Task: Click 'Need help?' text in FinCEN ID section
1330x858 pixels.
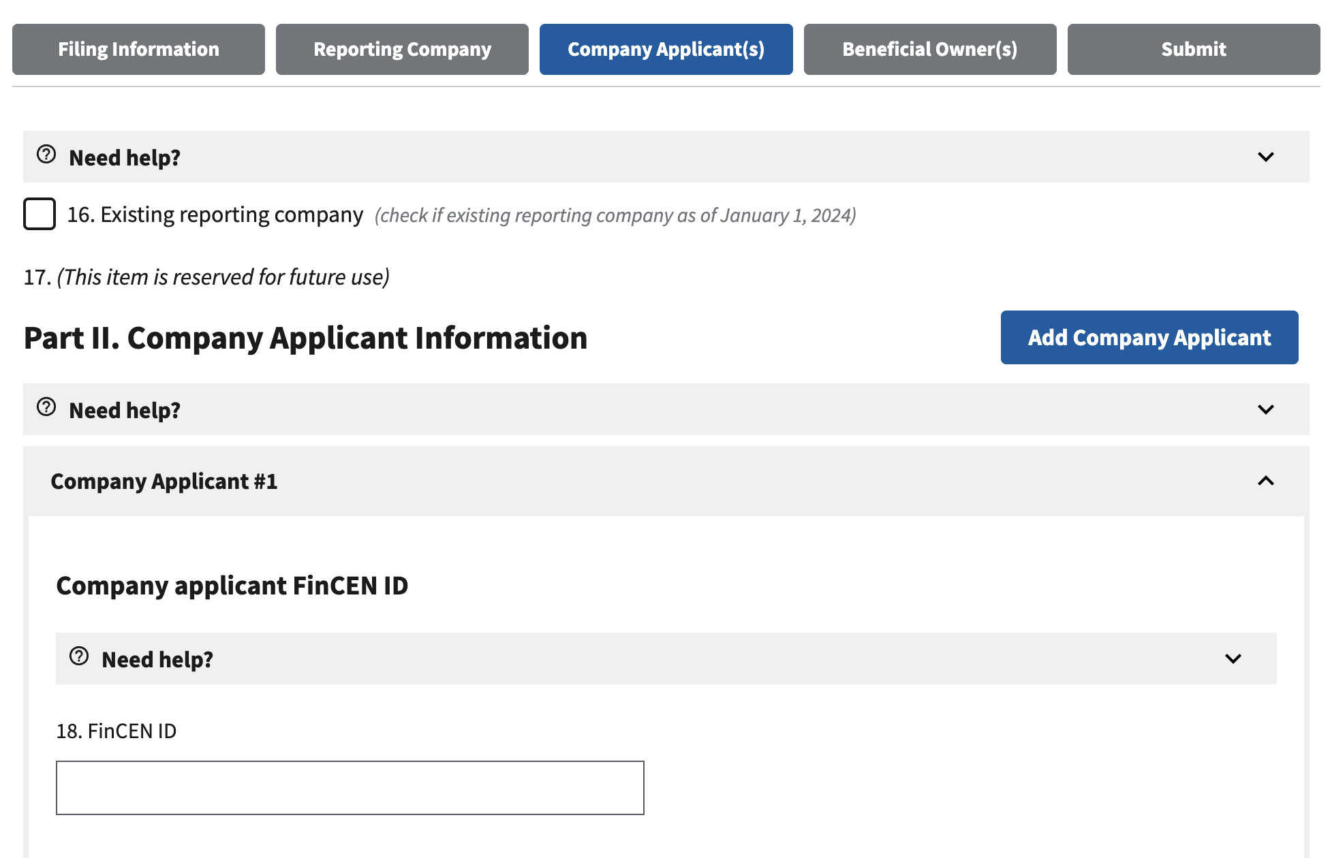Action: [x=157, y=660]
